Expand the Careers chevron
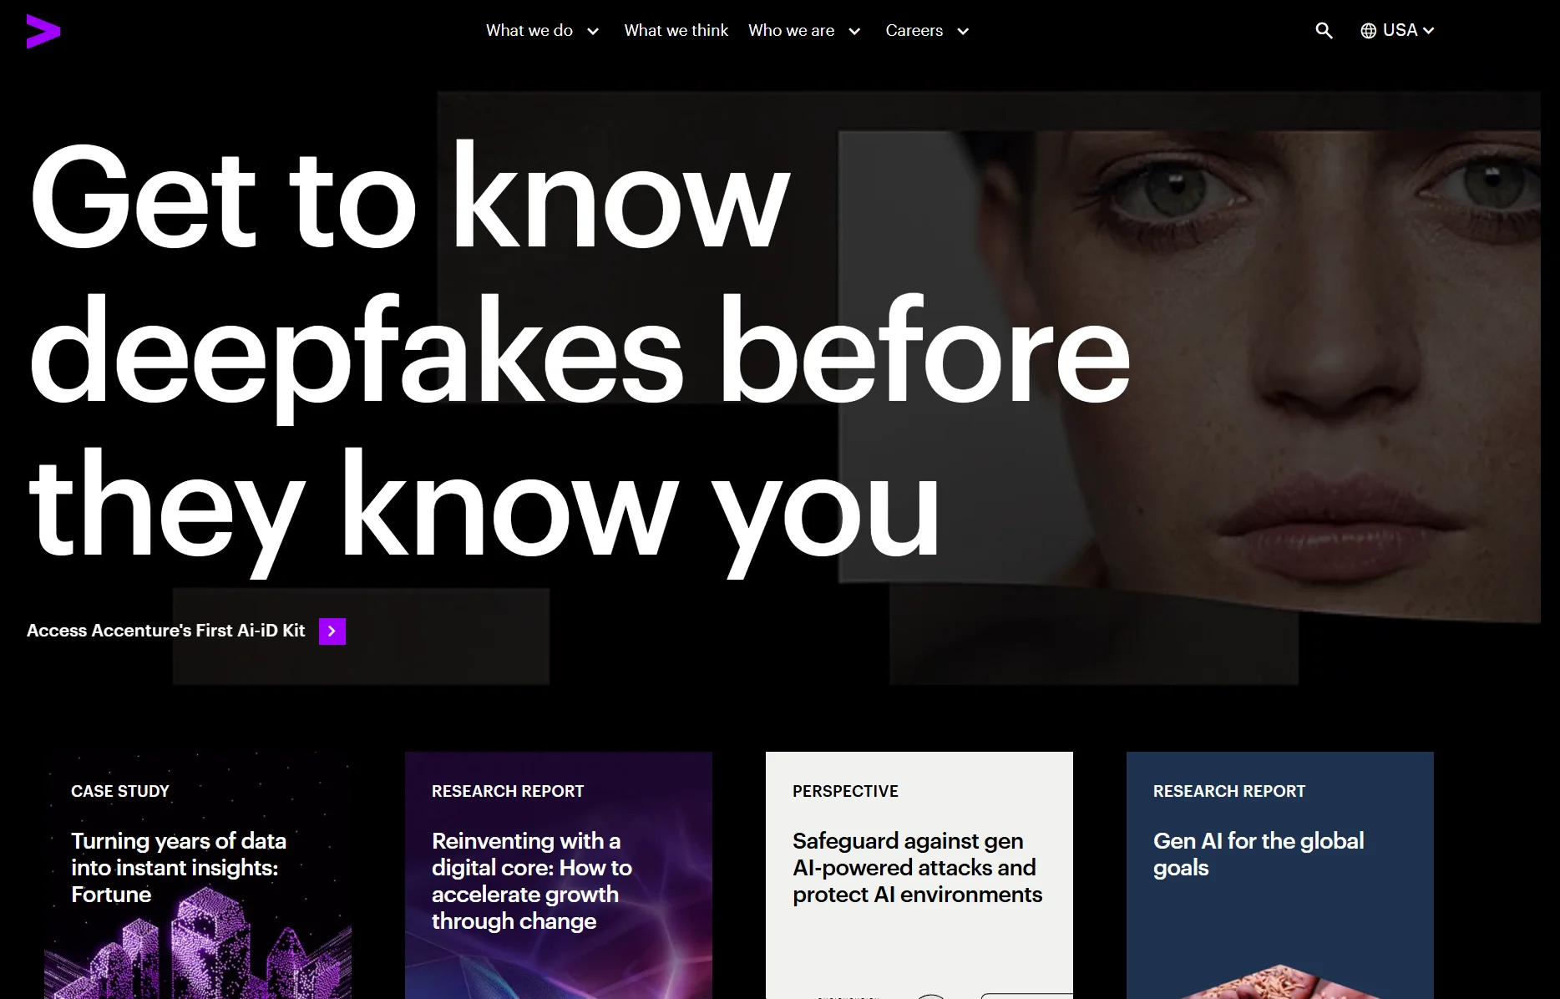This screenshot has height=999, width=1560. click(963, 32)
